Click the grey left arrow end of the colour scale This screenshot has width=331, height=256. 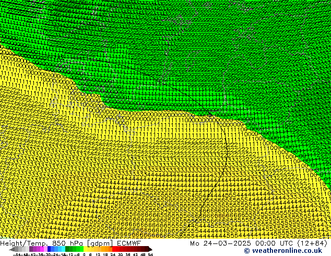pyautogui.click(x=12, y=250)
